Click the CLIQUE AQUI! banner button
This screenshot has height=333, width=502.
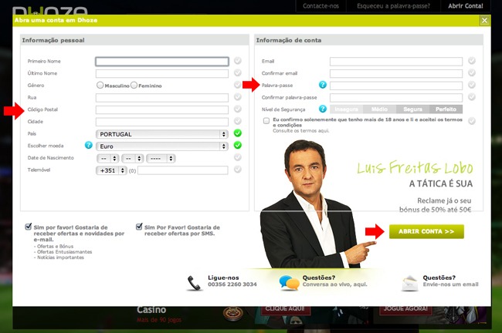(285, 308)
